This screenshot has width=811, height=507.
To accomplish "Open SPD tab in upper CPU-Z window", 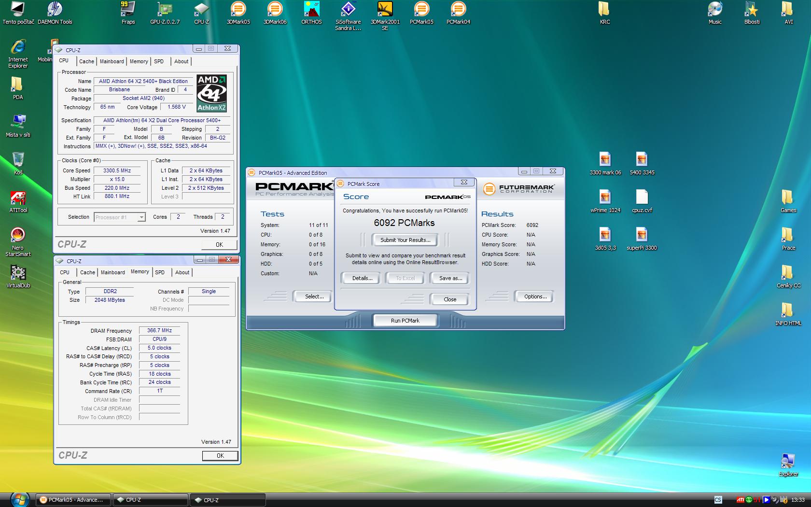I will (159, 61).
